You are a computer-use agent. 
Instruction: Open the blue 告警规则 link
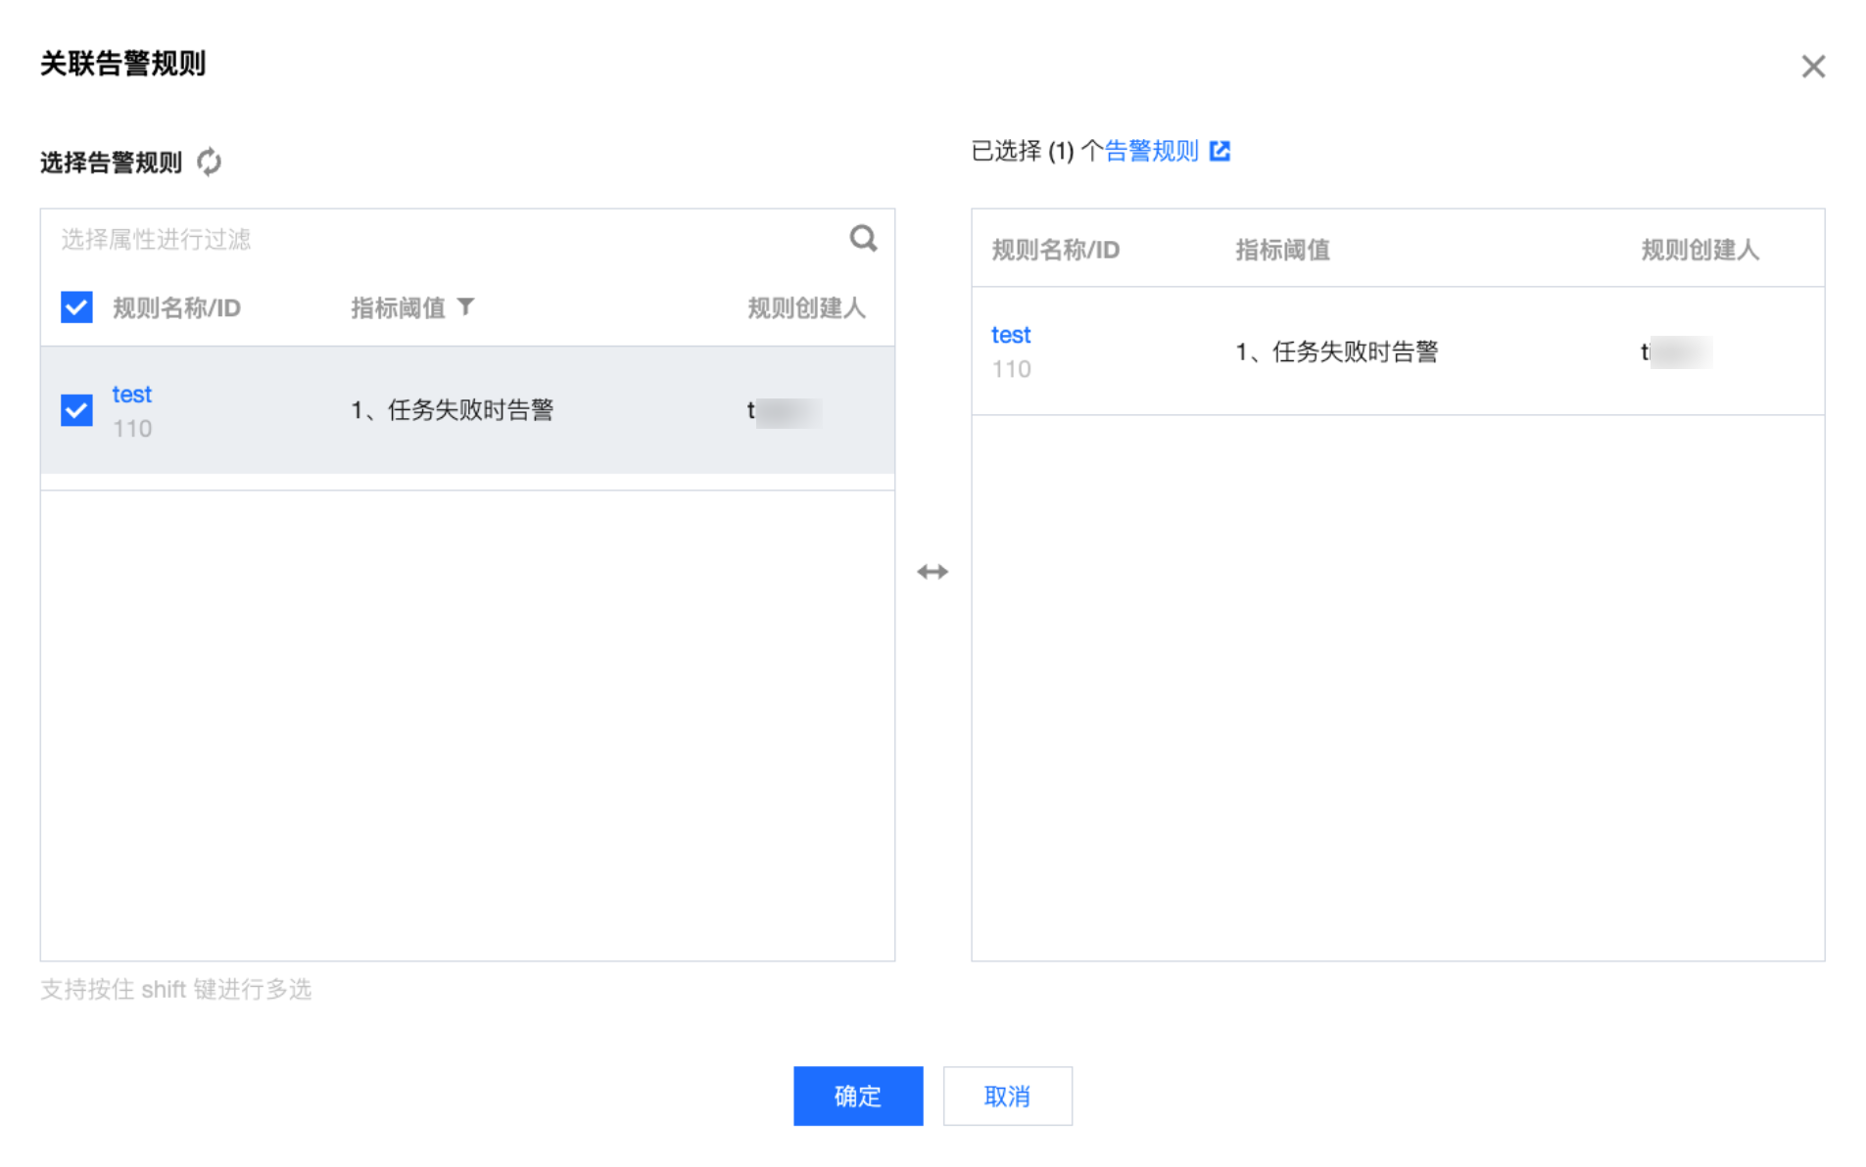coord(1151,151)
